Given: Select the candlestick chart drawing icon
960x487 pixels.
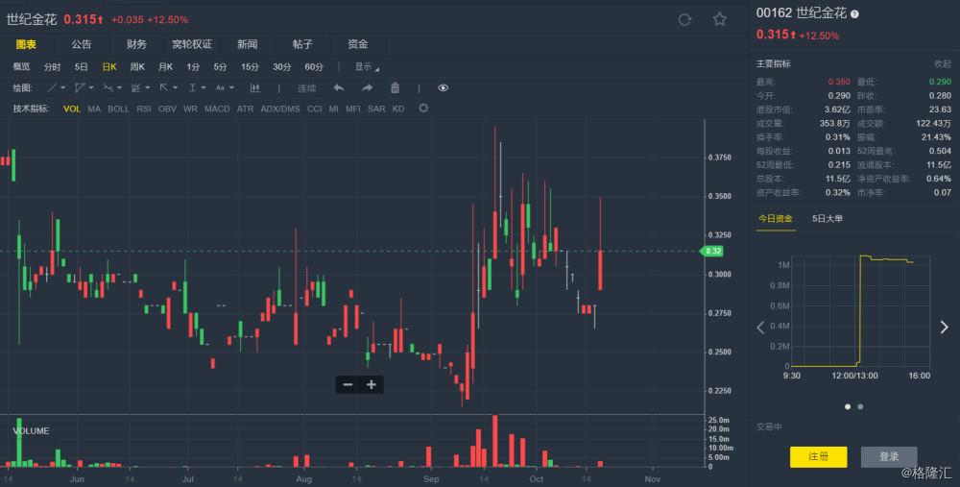Looking at the screenshot, I should pyautogui.click(x=254, y=88).
